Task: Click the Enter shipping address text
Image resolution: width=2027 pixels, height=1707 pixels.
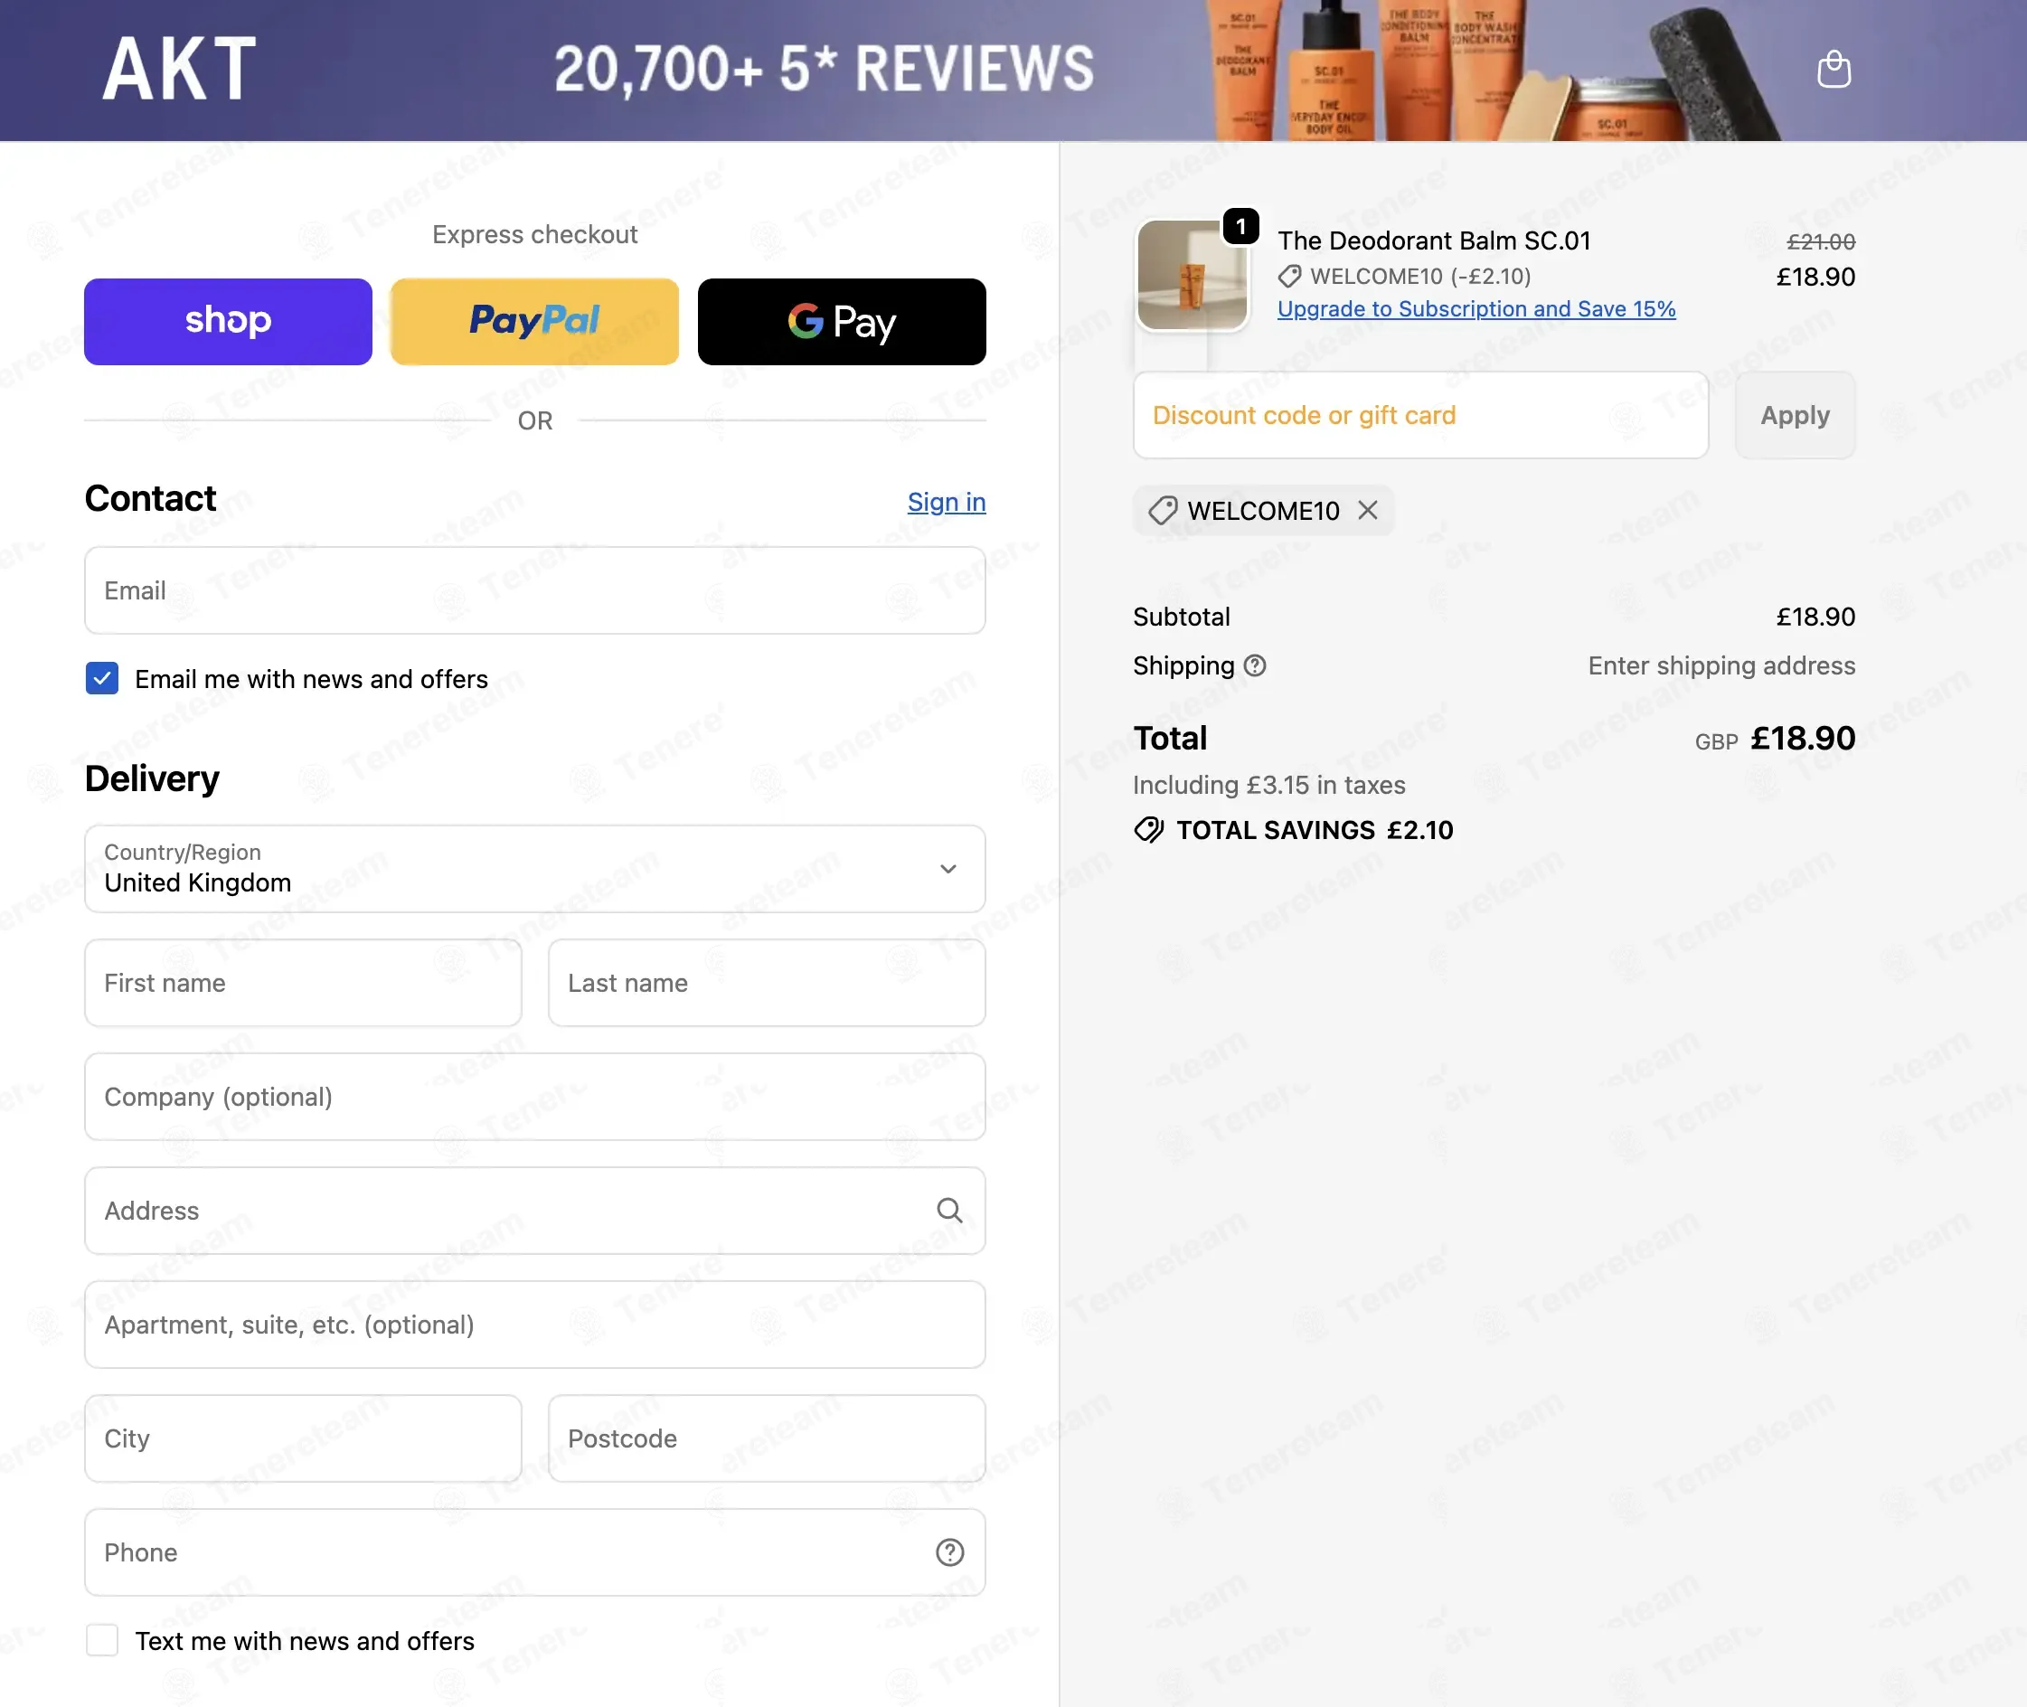Action: coord(1721,665)
